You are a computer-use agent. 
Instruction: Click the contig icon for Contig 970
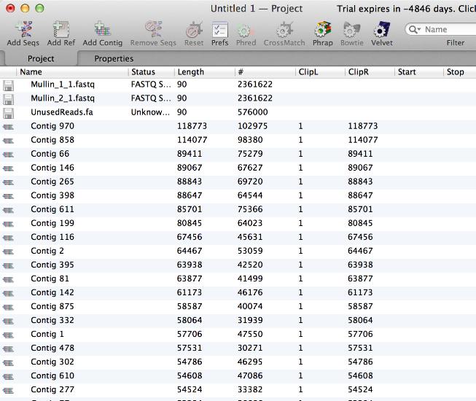click(x=9, y=127)
